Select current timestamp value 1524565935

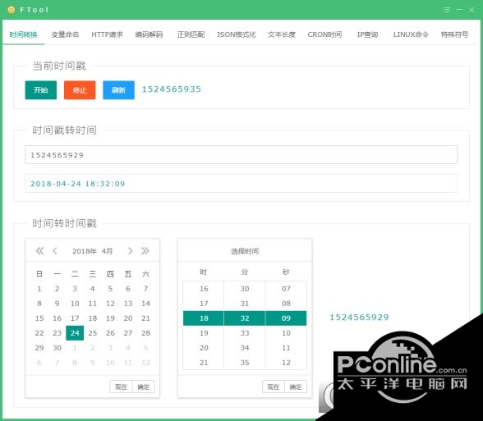pos(171,89)
